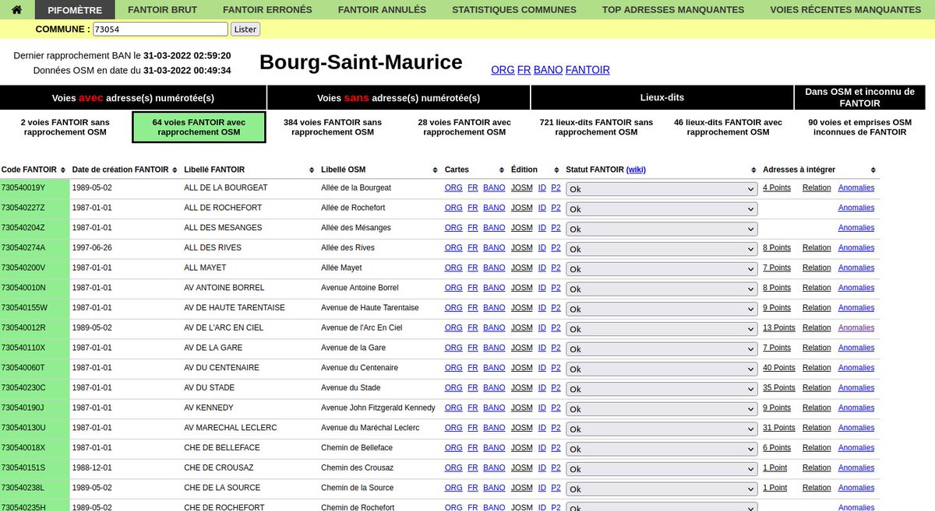Sort the Libellé OSM column

[436, 170]
